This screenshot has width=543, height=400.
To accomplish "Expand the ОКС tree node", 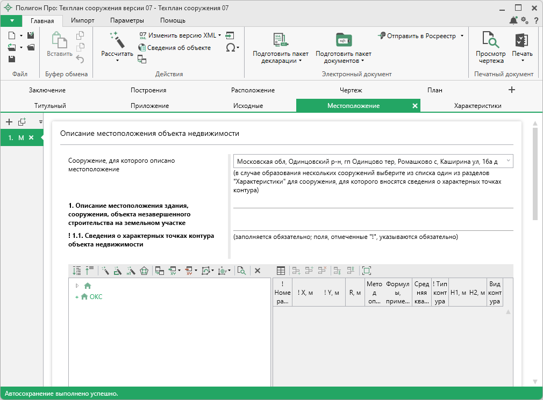I will coord(77,297).
